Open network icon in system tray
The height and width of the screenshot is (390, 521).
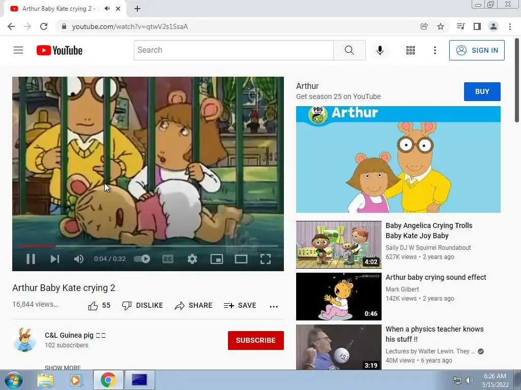[x=457, y=380]
